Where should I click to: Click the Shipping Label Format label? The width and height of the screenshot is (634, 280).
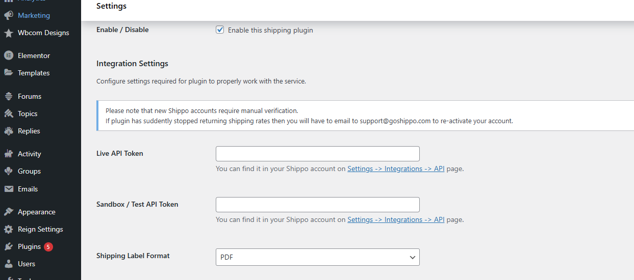pyautogui.click(x=133, y=256)
